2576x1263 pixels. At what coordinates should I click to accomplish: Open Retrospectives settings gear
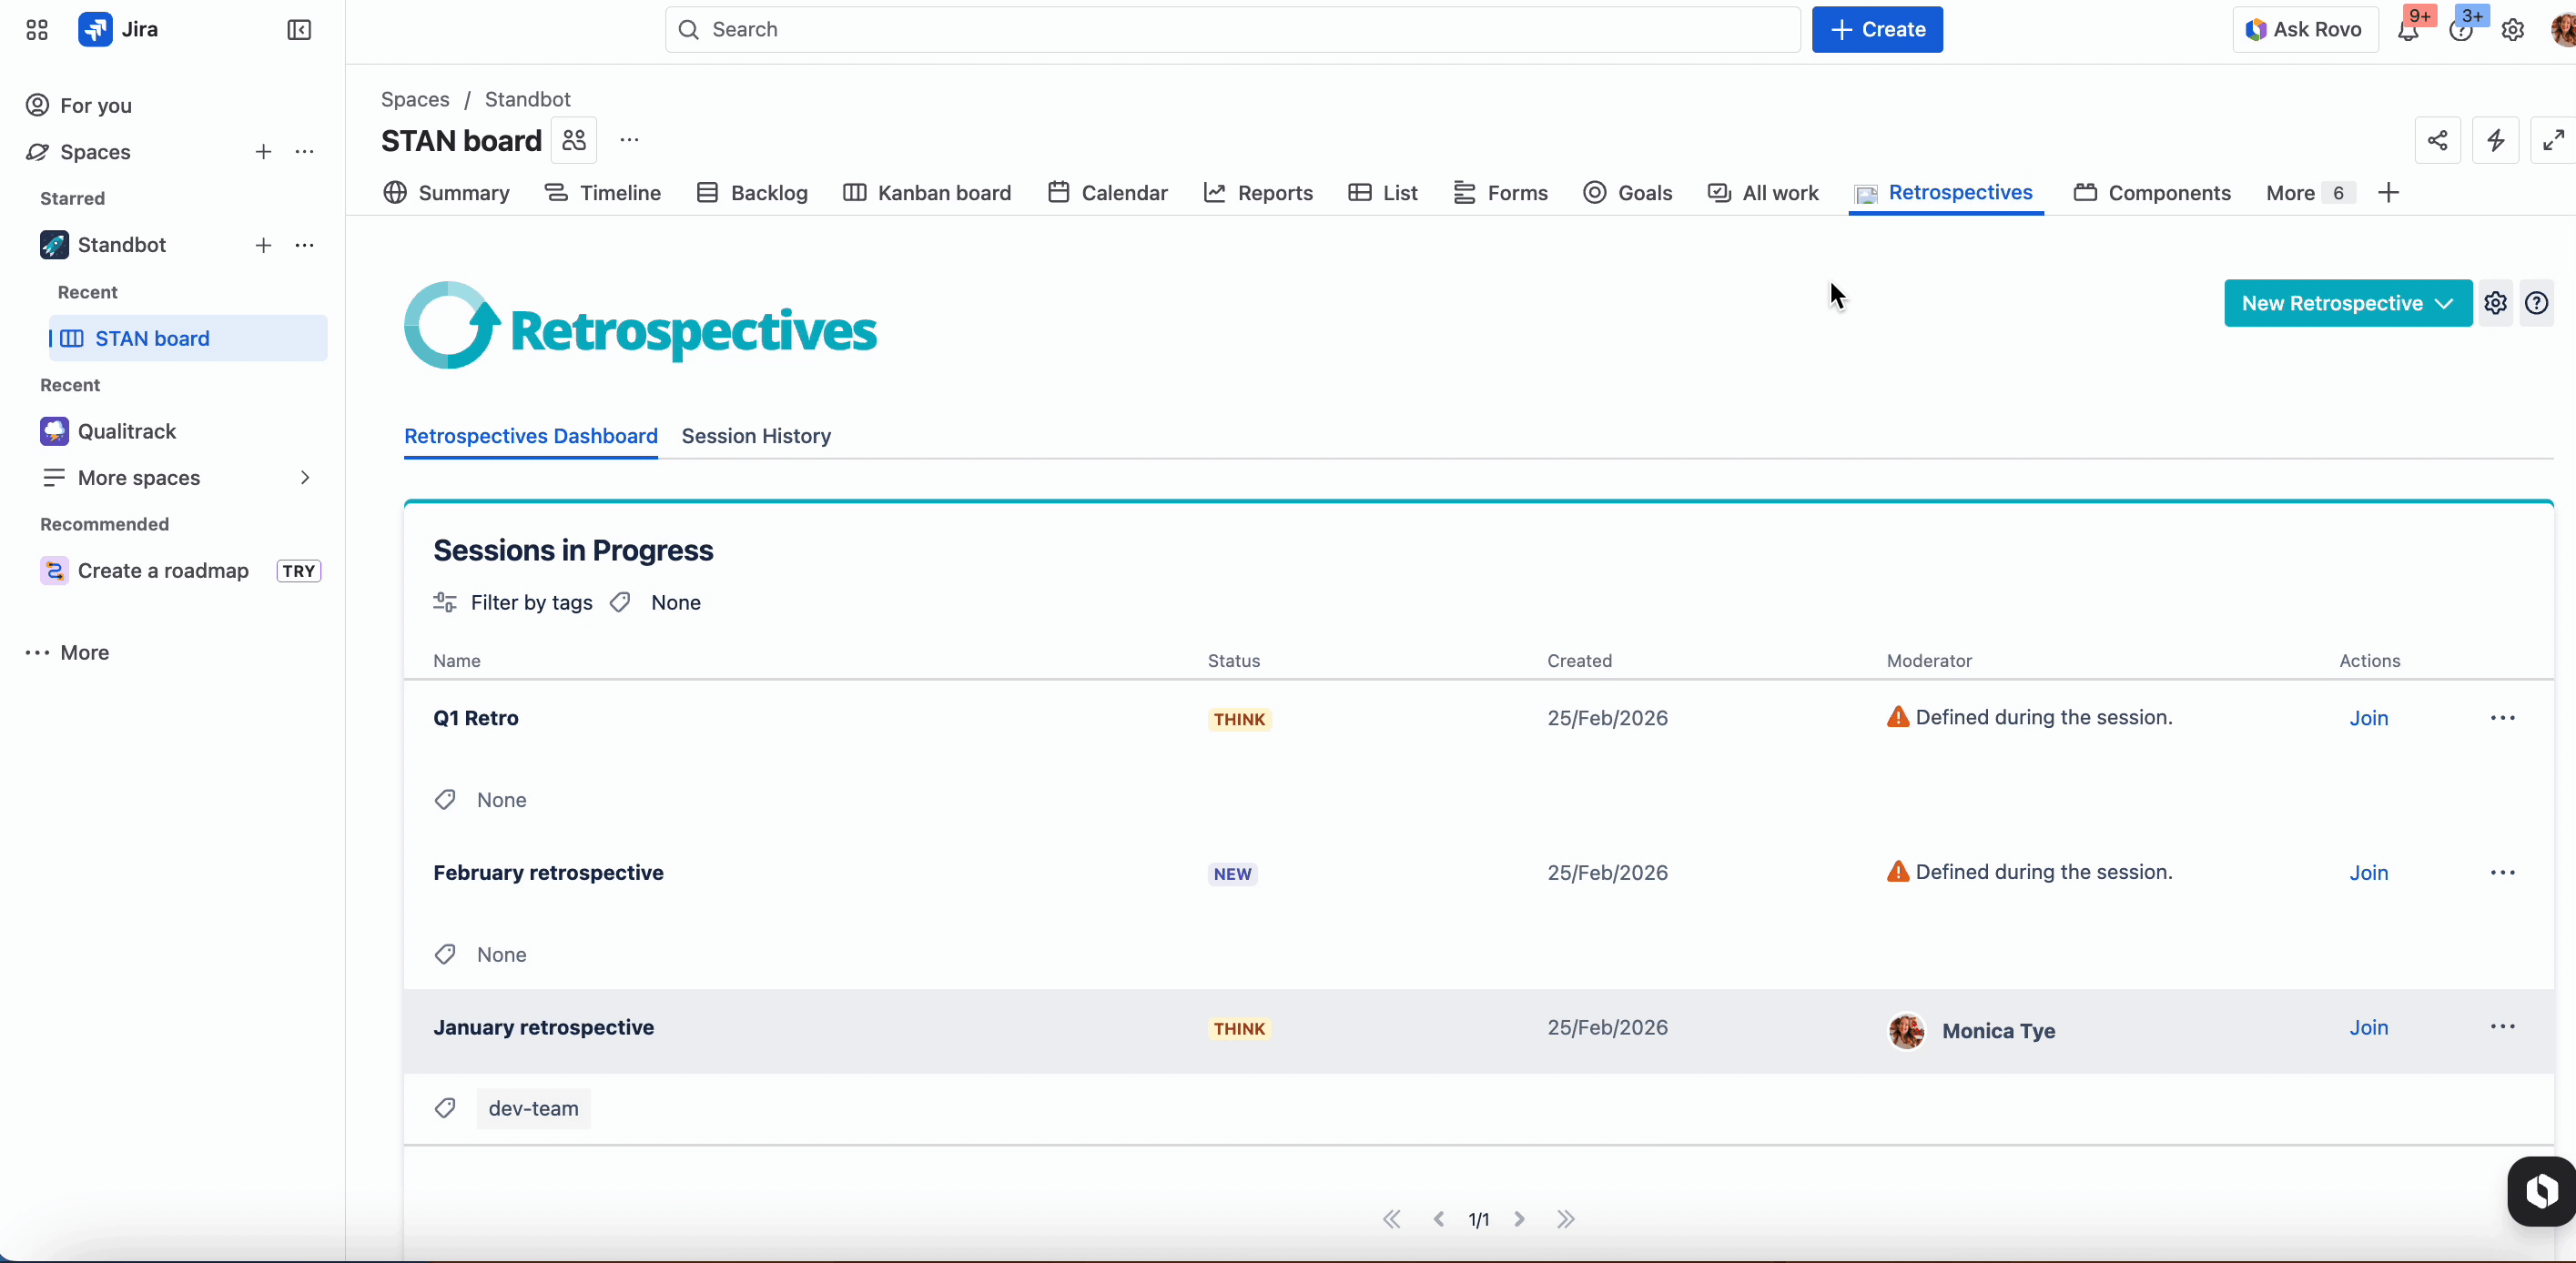coord(2496,303)
